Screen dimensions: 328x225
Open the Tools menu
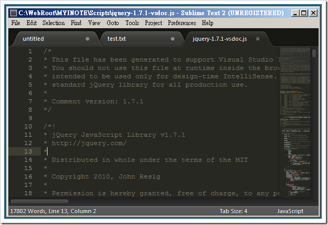132,23
